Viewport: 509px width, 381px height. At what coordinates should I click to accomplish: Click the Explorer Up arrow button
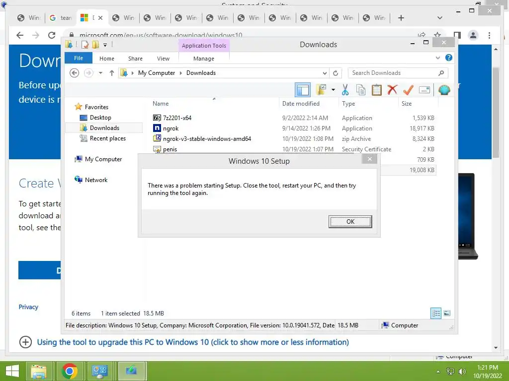click(x=112, y=73)
